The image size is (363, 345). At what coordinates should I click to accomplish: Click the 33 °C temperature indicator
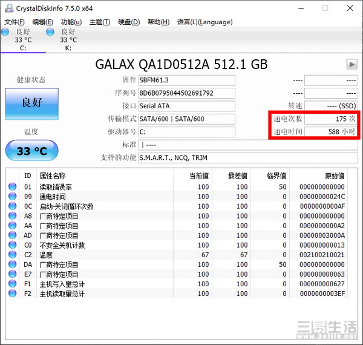(x=31, y=151)
